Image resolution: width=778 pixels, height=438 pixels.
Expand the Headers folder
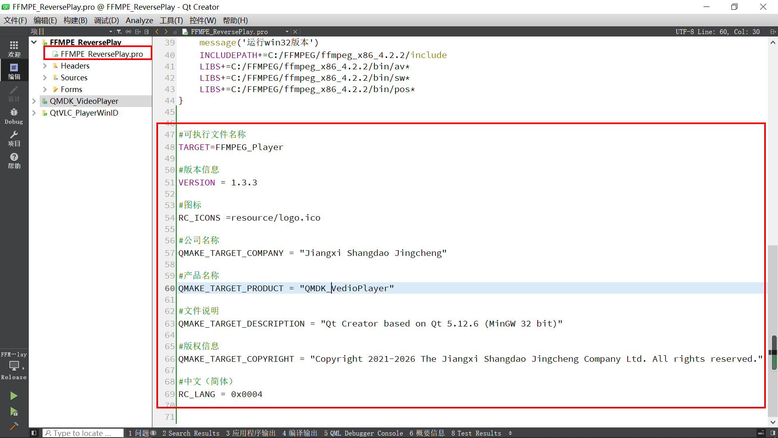pos(45,66)
